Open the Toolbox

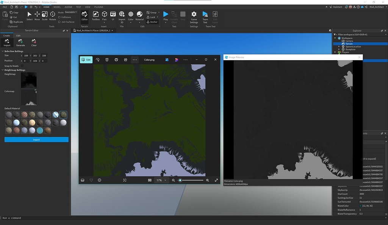pyautogui.click(x=95, y=17)
